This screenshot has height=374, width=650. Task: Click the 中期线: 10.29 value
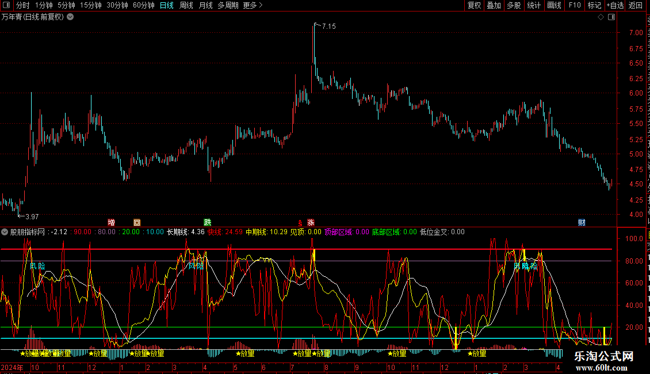point(266,232)
